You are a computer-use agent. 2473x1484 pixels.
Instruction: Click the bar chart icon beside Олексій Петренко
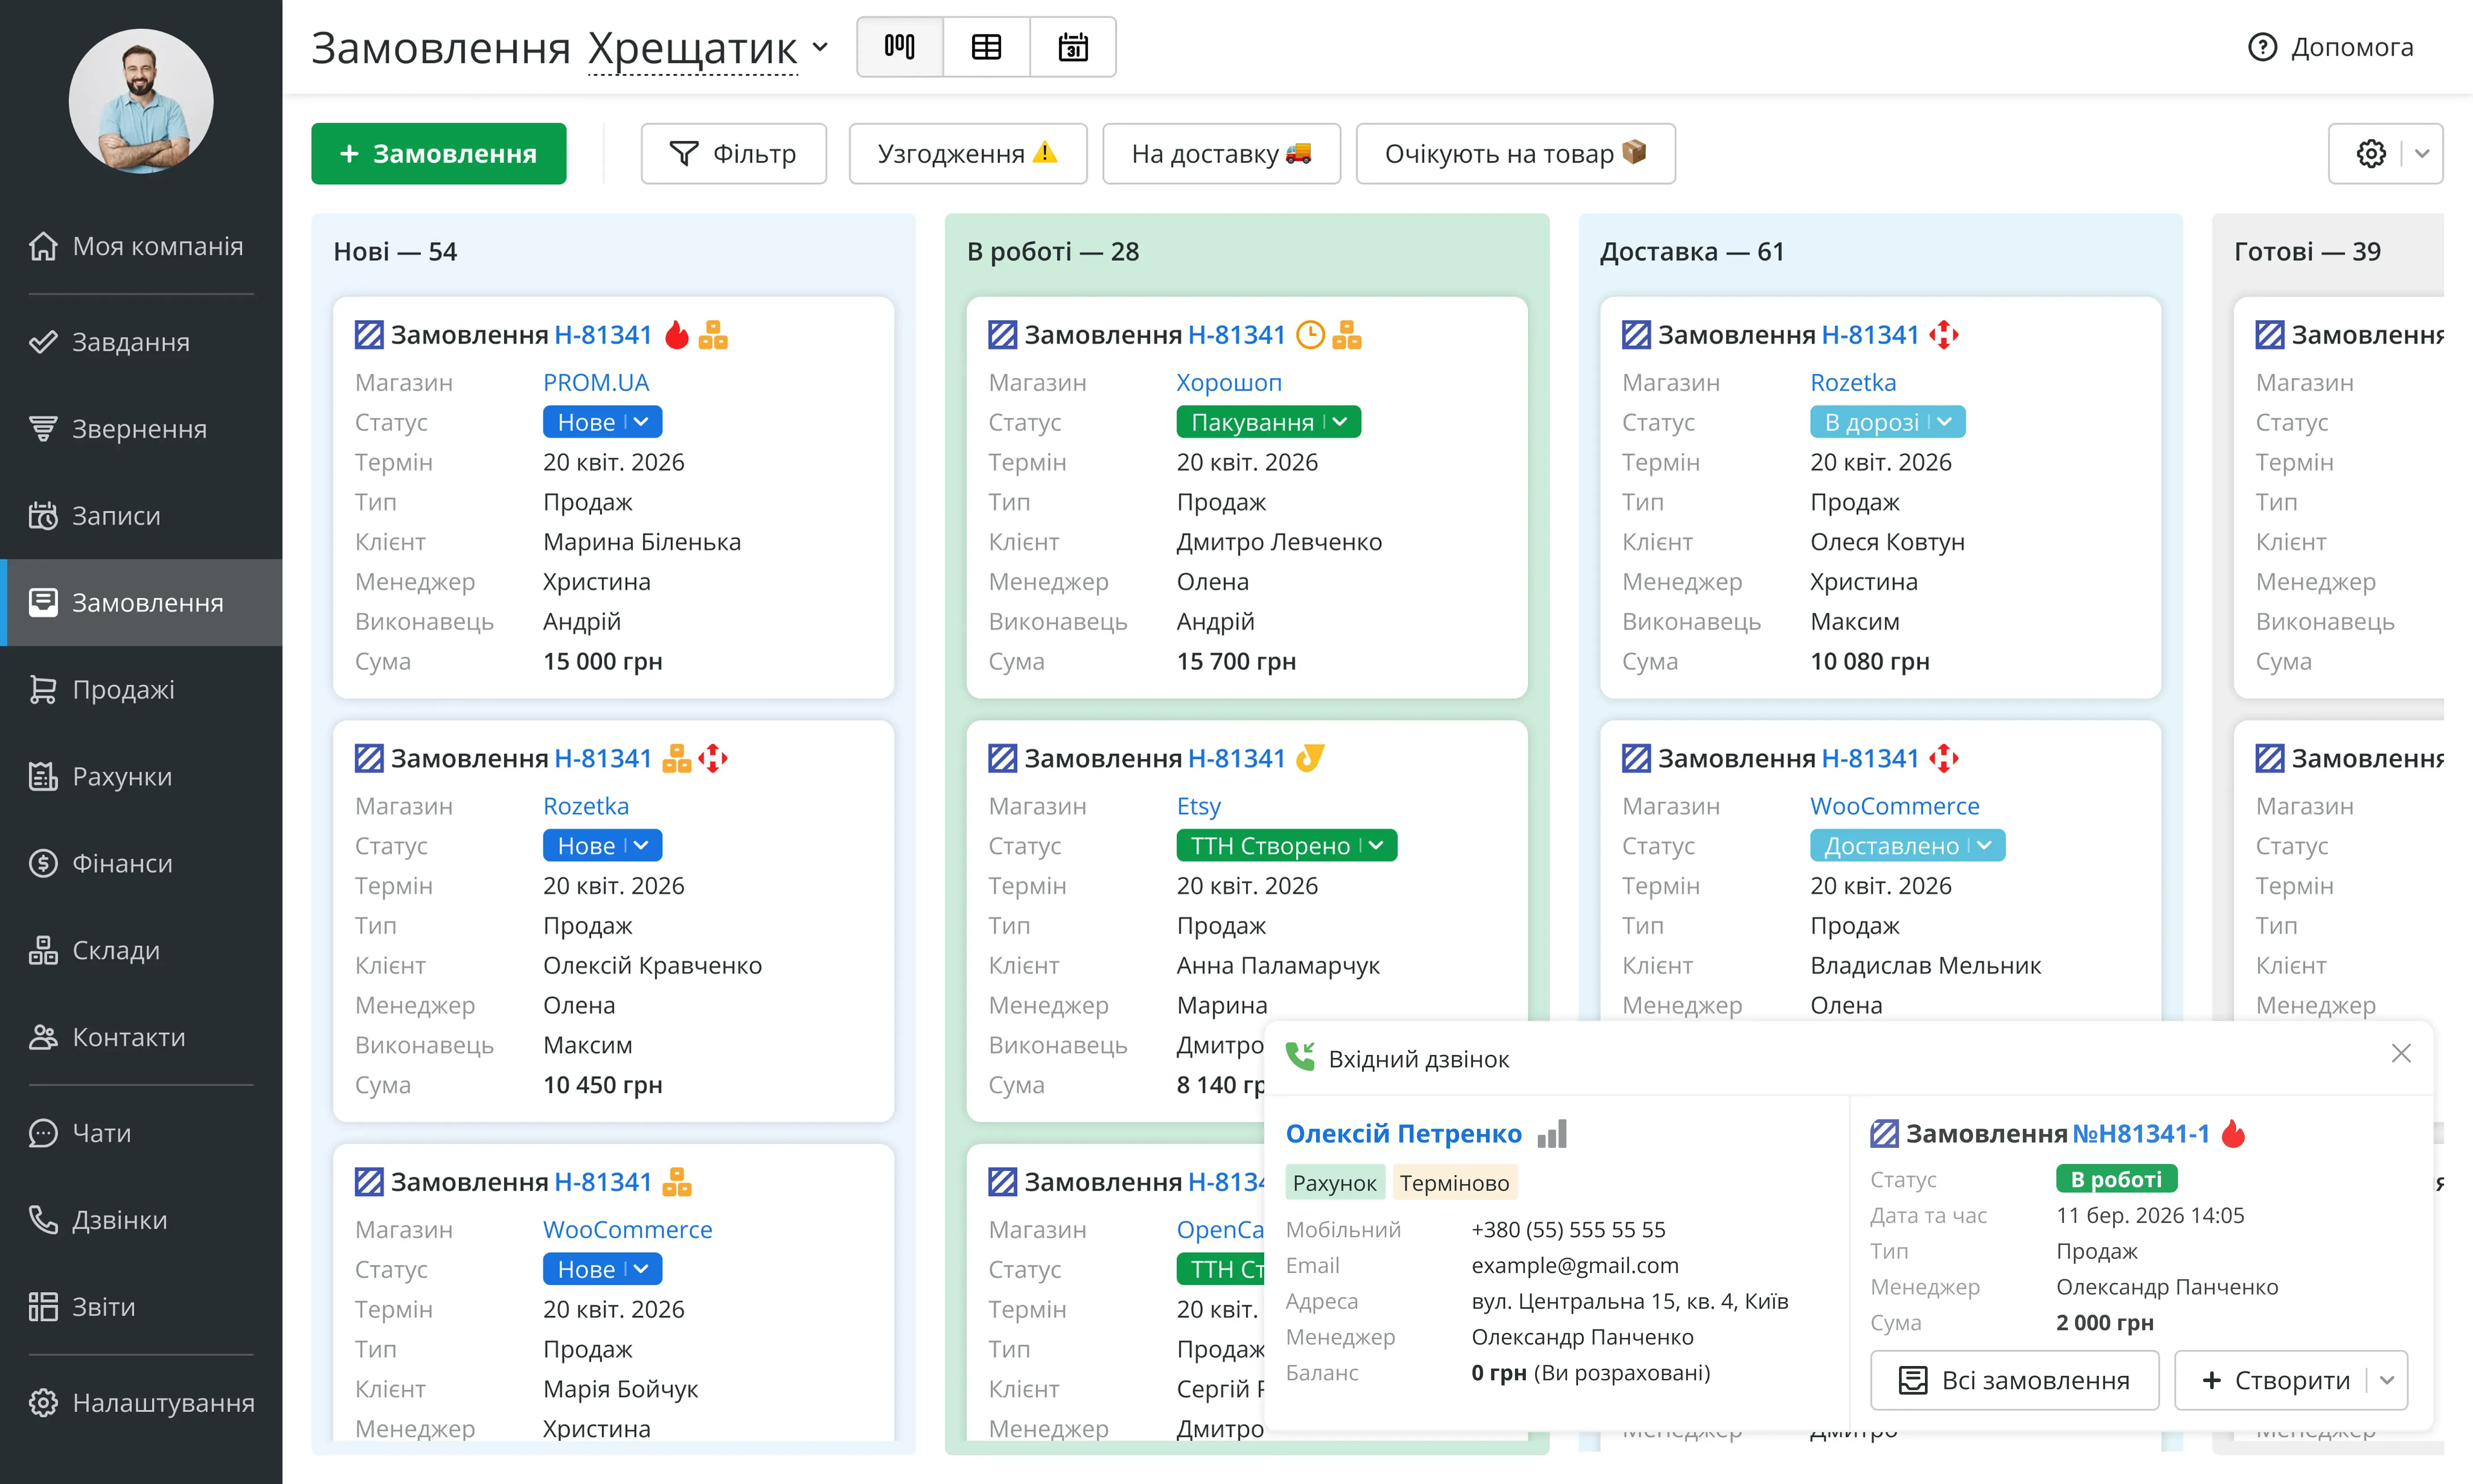[1552, 1134]
